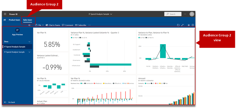The height and width of the screenshot is (109, 236).
Task: Enter full screen with the expand arrows icon
Action: point(183,25)
